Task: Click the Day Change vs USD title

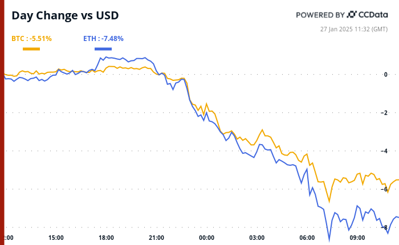Action: 66,15
